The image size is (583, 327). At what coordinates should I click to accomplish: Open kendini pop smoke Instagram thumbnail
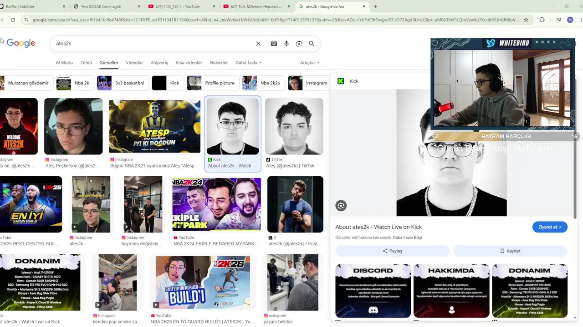click(118, 282)
